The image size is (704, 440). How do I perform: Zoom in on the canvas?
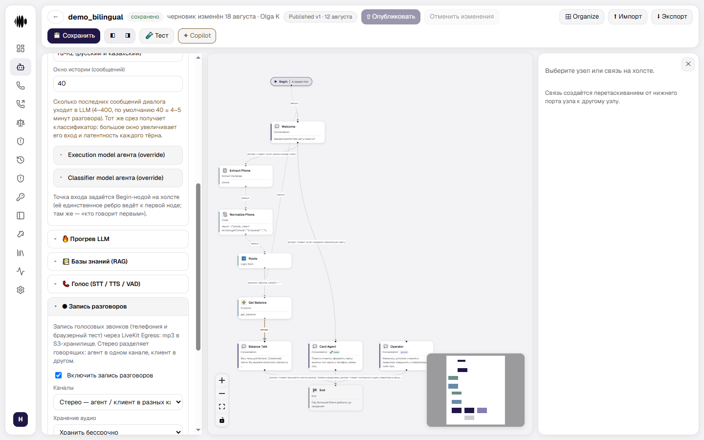222,380
